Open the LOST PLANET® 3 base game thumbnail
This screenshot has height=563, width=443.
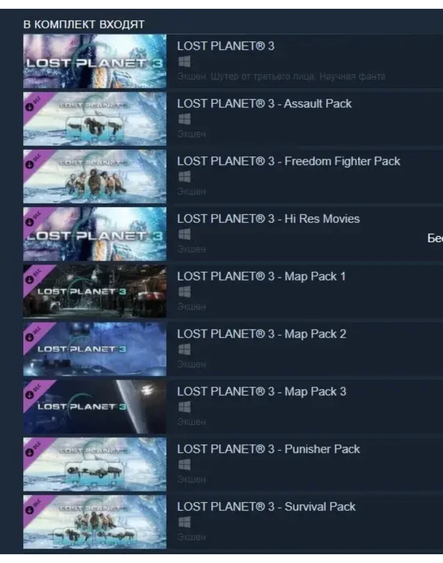(95, 61)
